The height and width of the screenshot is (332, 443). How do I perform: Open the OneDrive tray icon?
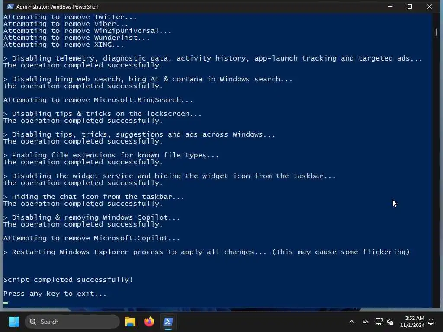click(x=366, y=322)
